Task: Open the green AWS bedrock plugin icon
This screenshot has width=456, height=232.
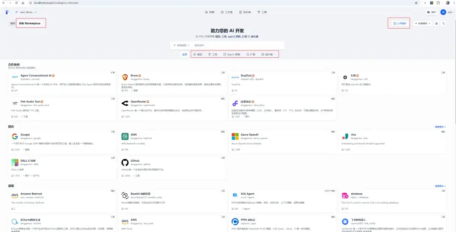Action: 125,136
